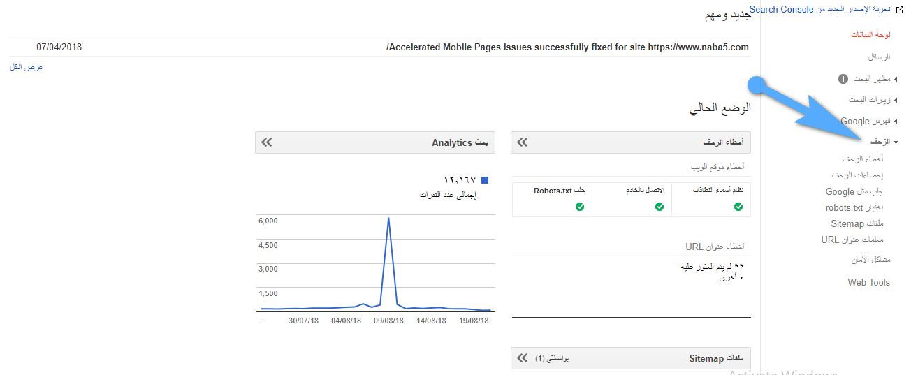Click green check under الاتصال بالخادم
The width and height of the screenshot is (911, 375).
click(x=659, y=207)
